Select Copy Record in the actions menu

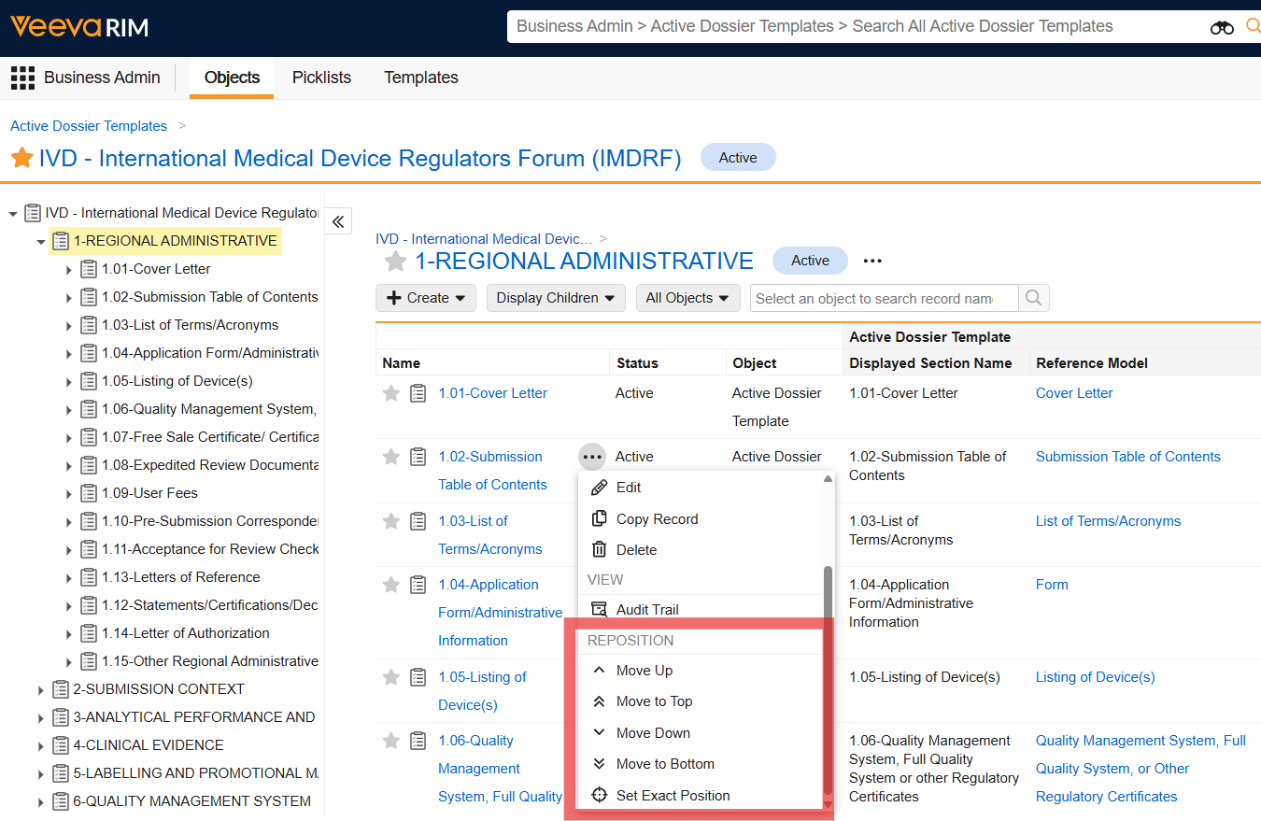pos(657,519)
